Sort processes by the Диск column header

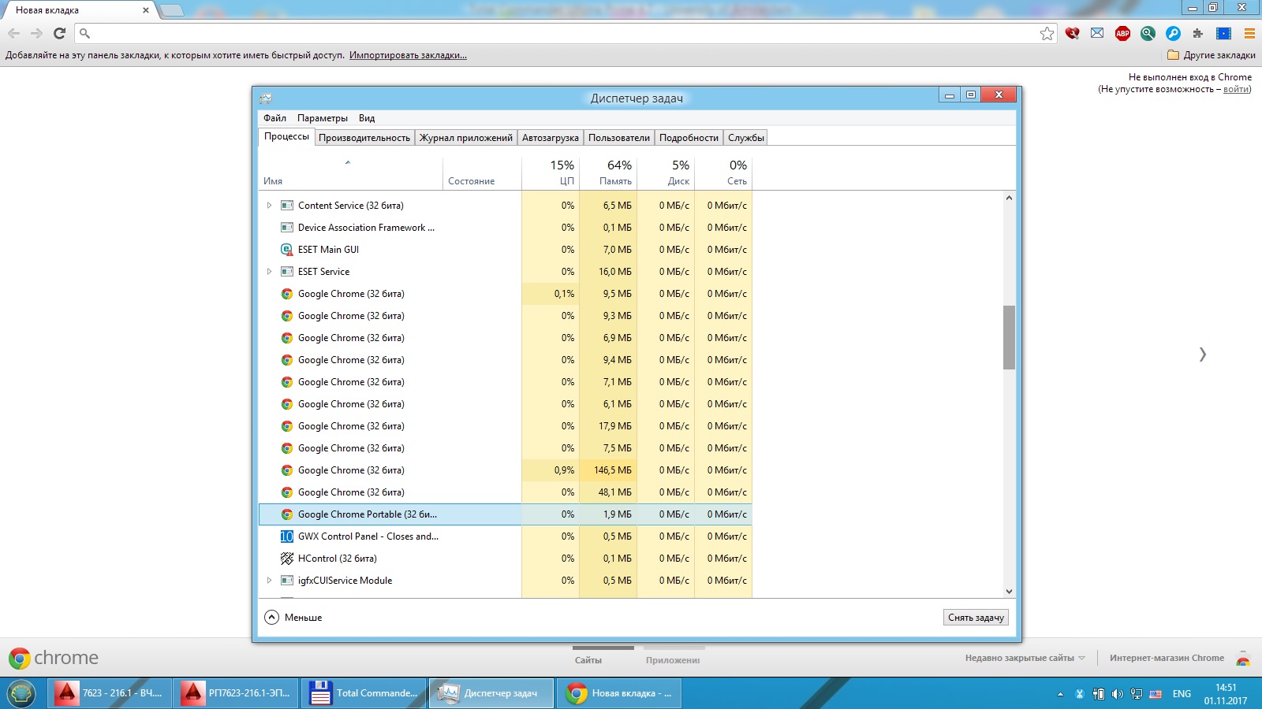(x=666, y=173)
